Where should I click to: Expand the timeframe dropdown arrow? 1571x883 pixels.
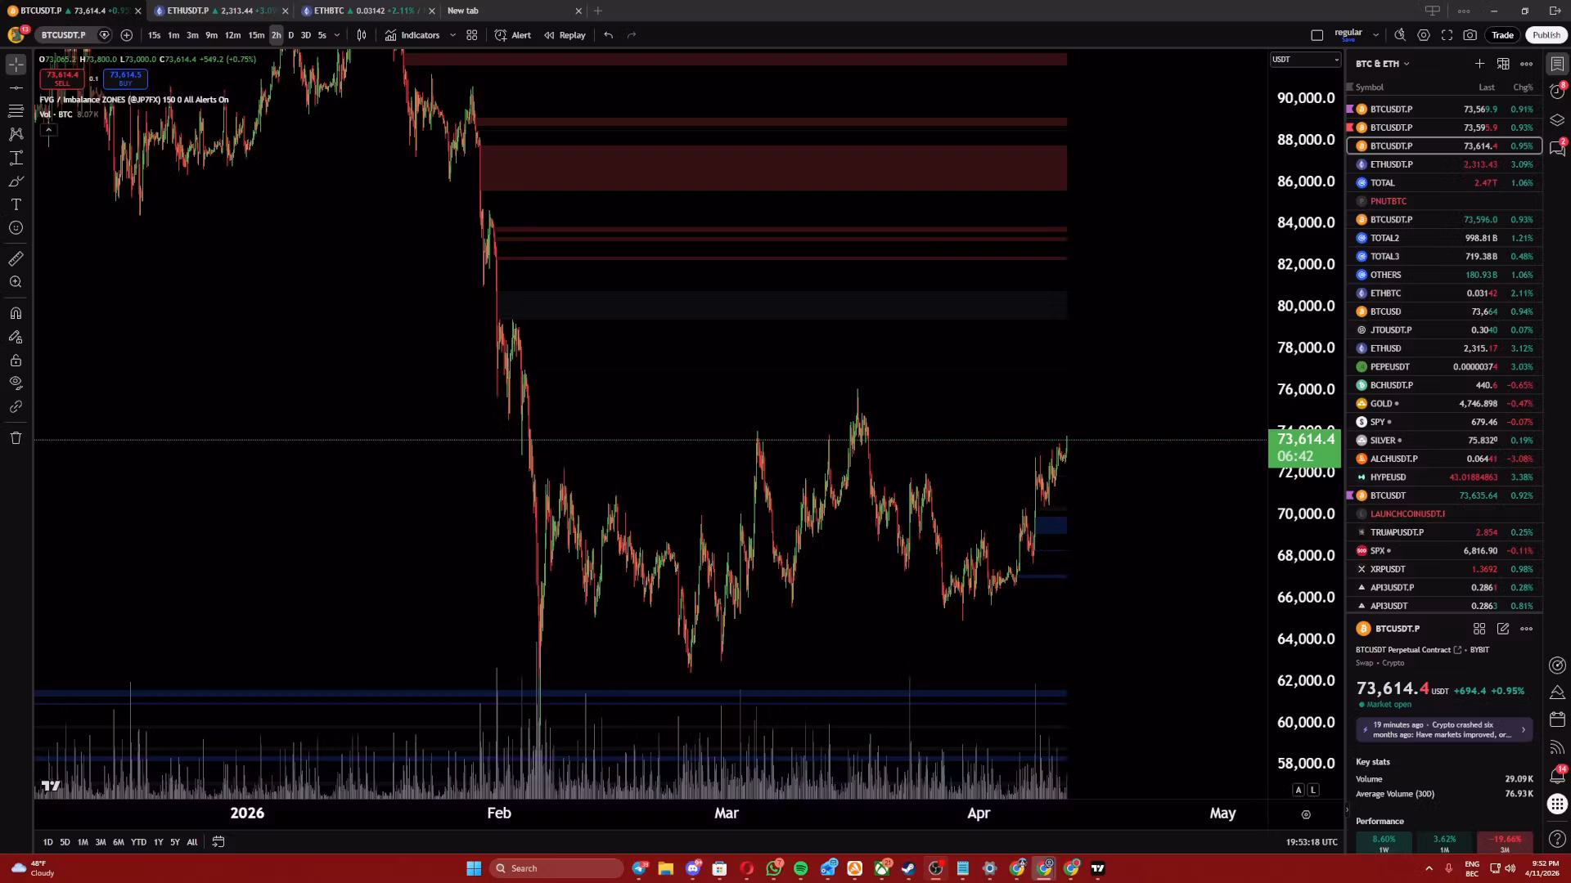pos(337,35)
